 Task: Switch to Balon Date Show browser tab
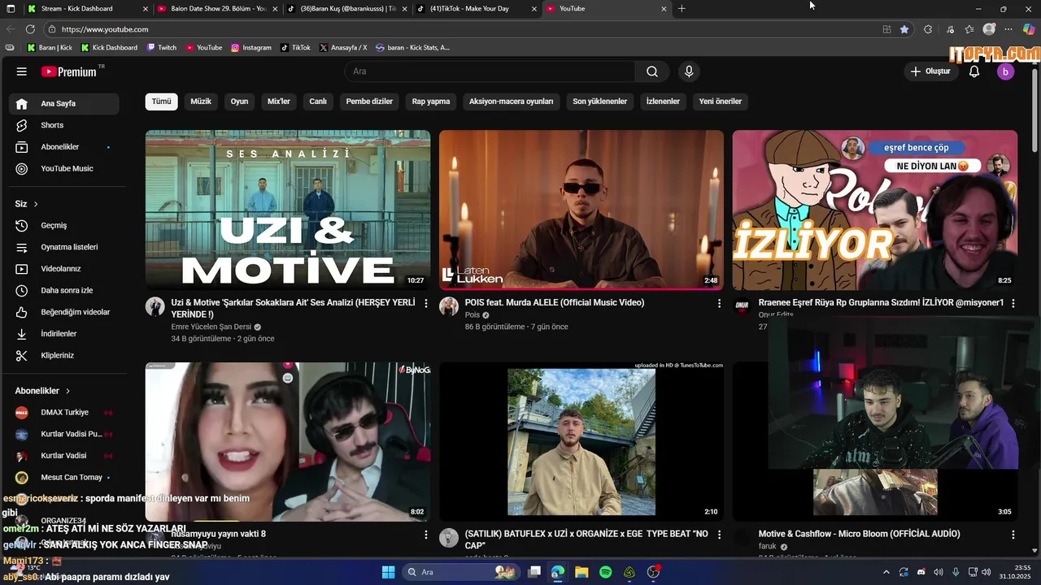click(218, 9)
